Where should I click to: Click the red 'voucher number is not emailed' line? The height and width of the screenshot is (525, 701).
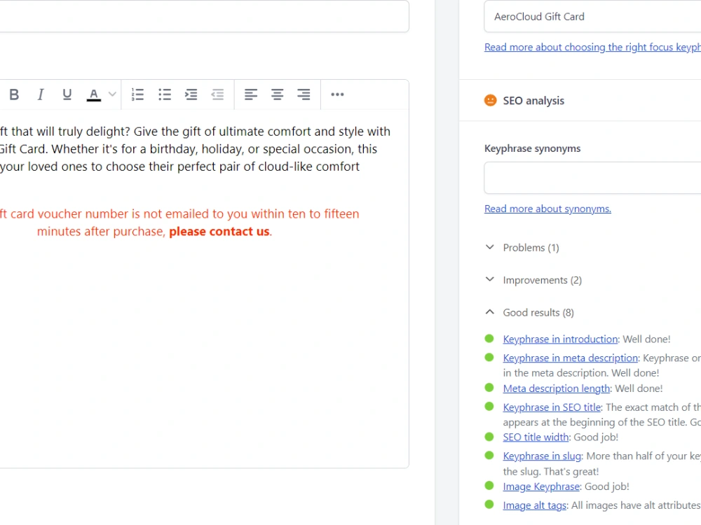179,214
